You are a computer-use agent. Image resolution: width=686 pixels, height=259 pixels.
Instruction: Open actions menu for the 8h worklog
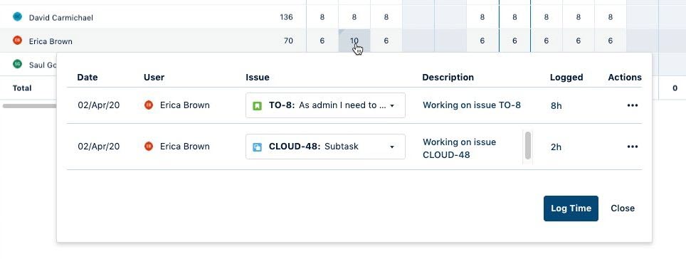(x=632, y=105)
